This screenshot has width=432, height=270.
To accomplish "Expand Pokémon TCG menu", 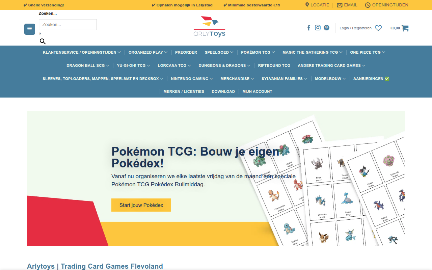I will pos(258,52).
